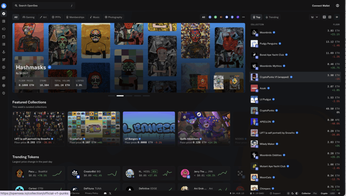The image size is (346, 196).
Task: Show more chains via ellipsis button
Action: (x=243, y=17)
